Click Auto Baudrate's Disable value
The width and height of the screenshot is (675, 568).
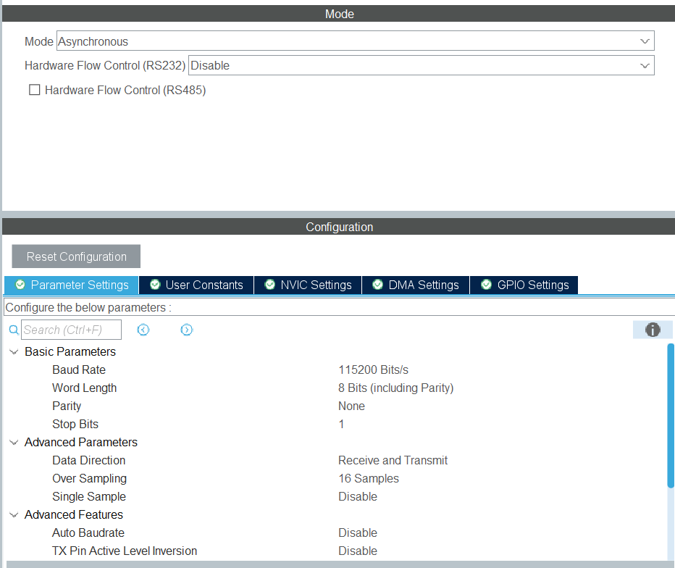(x=358, y=532)
